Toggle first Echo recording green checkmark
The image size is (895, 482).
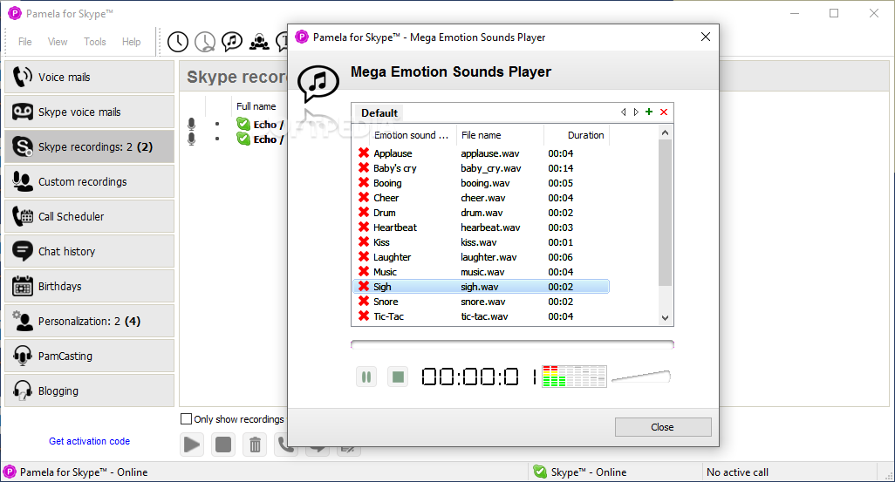tap(243, 124)
